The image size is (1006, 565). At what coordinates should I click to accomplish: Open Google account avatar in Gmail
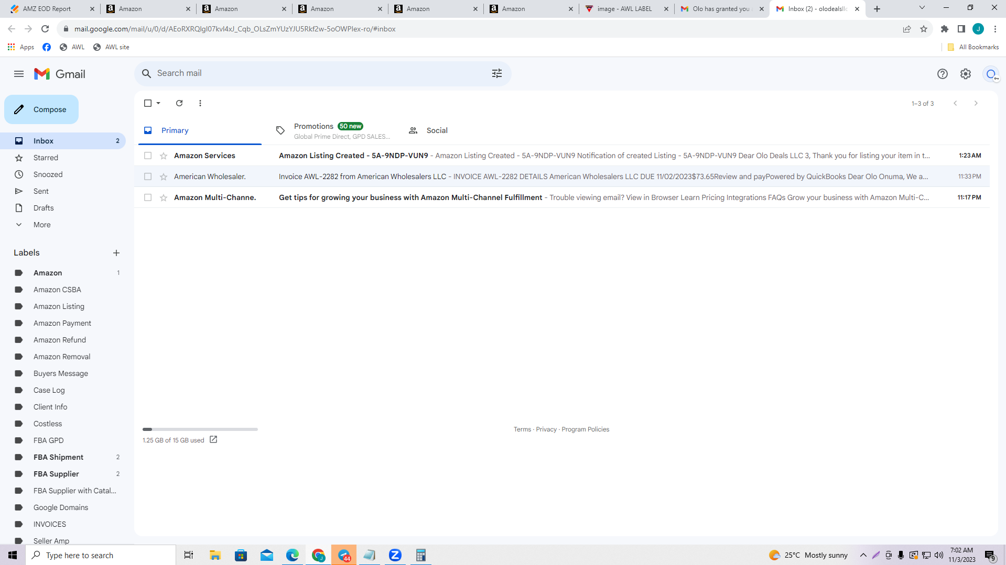[991, 74]
